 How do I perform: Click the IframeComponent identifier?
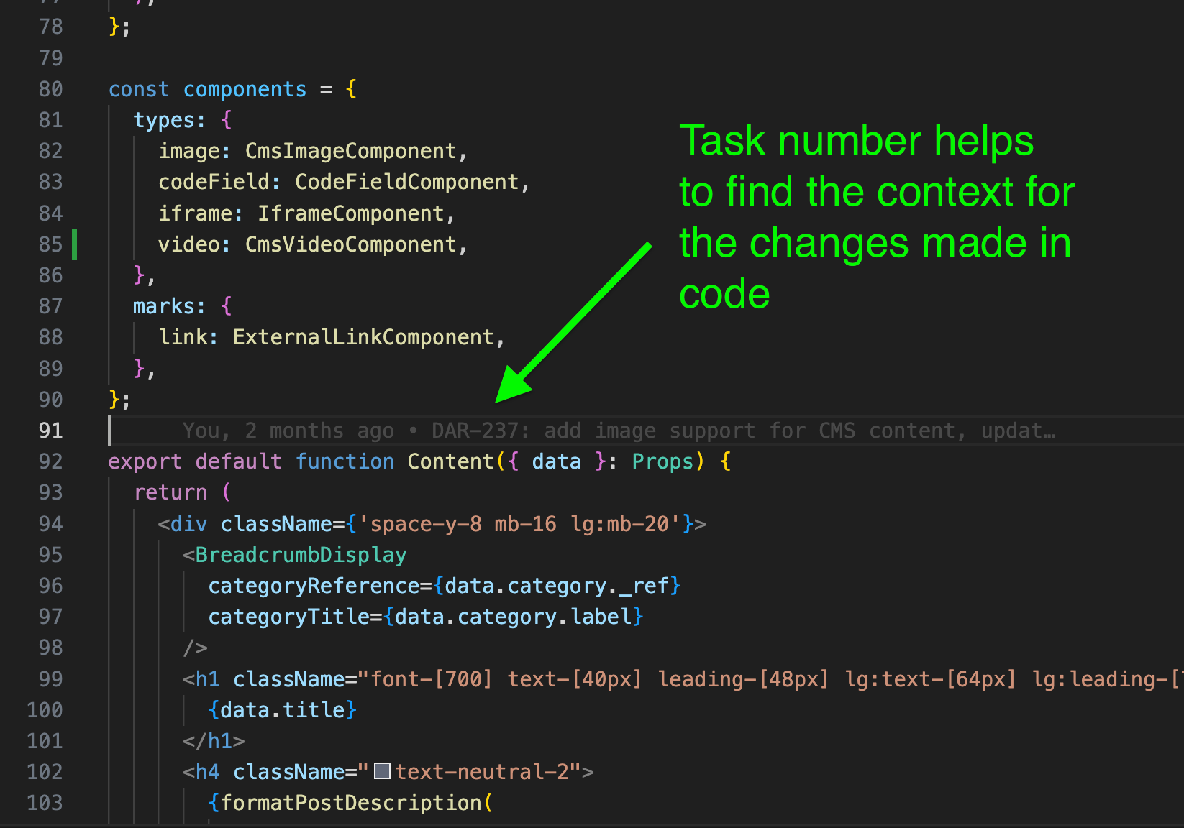(350, 213)
